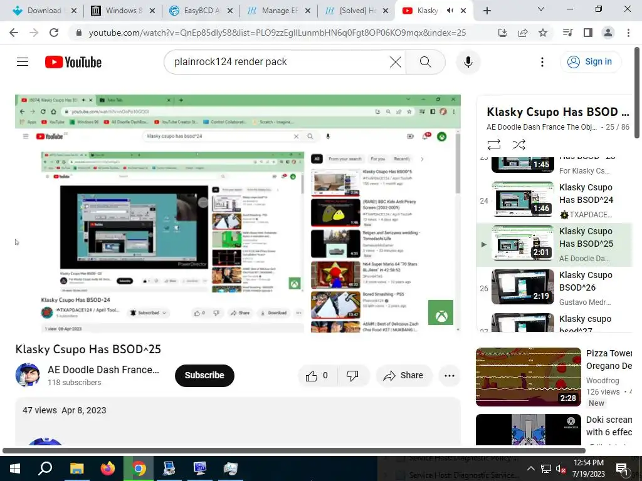Click the Sign in button
The image size is (642, 481).
point(590,62)
